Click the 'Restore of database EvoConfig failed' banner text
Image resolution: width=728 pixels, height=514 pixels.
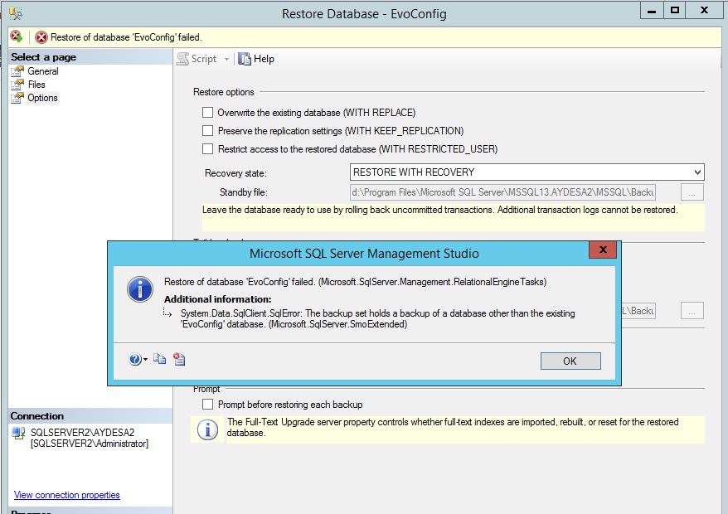(x=126, y=37)
